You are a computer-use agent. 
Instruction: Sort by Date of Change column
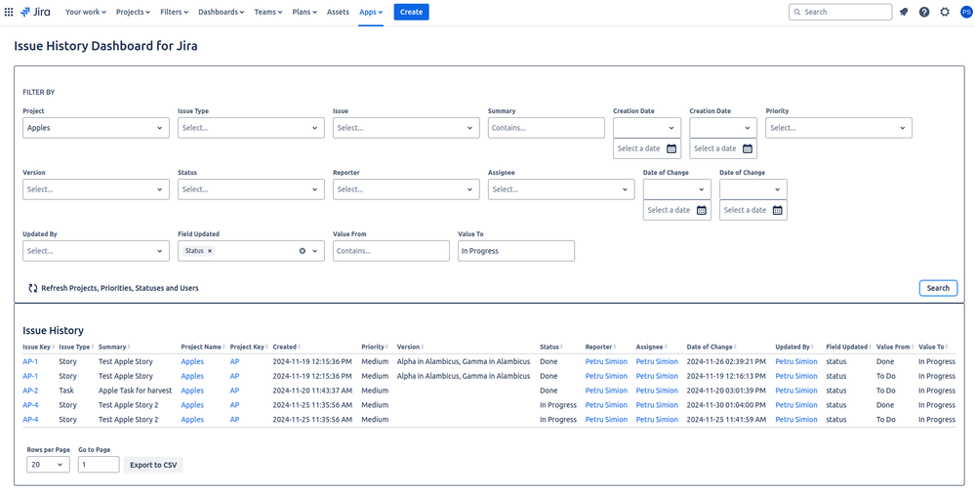click(x=713, y=347)
